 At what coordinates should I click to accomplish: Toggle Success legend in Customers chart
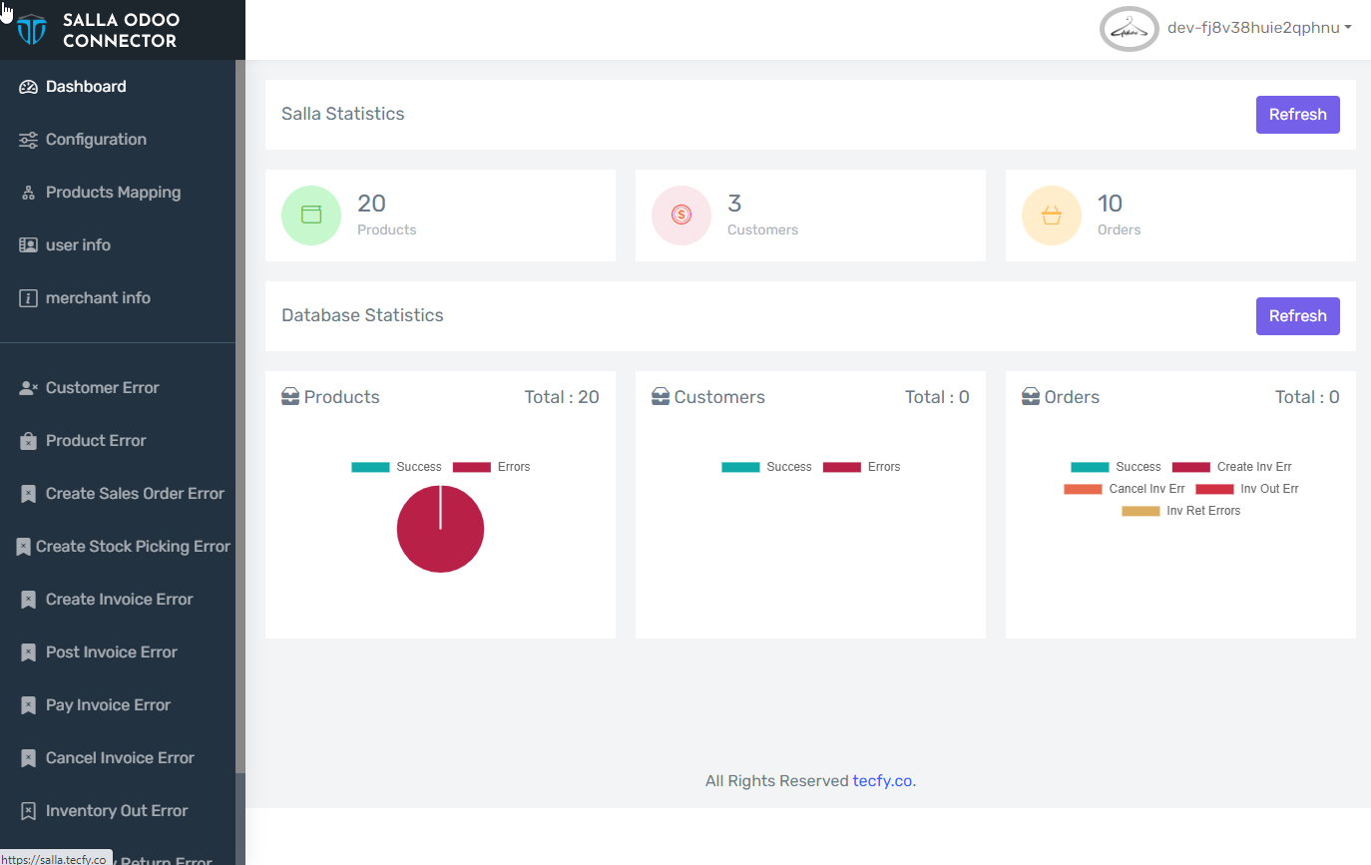[766, 467]
